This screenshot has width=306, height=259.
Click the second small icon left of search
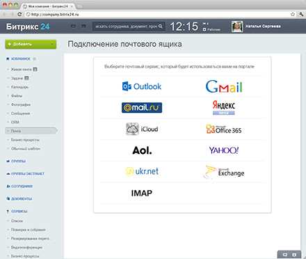tap(83, 26)
